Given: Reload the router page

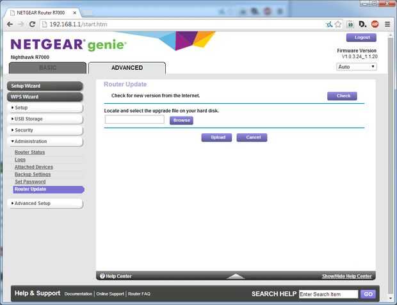Looking at the screenshot, I should click(x=32, y=24).
